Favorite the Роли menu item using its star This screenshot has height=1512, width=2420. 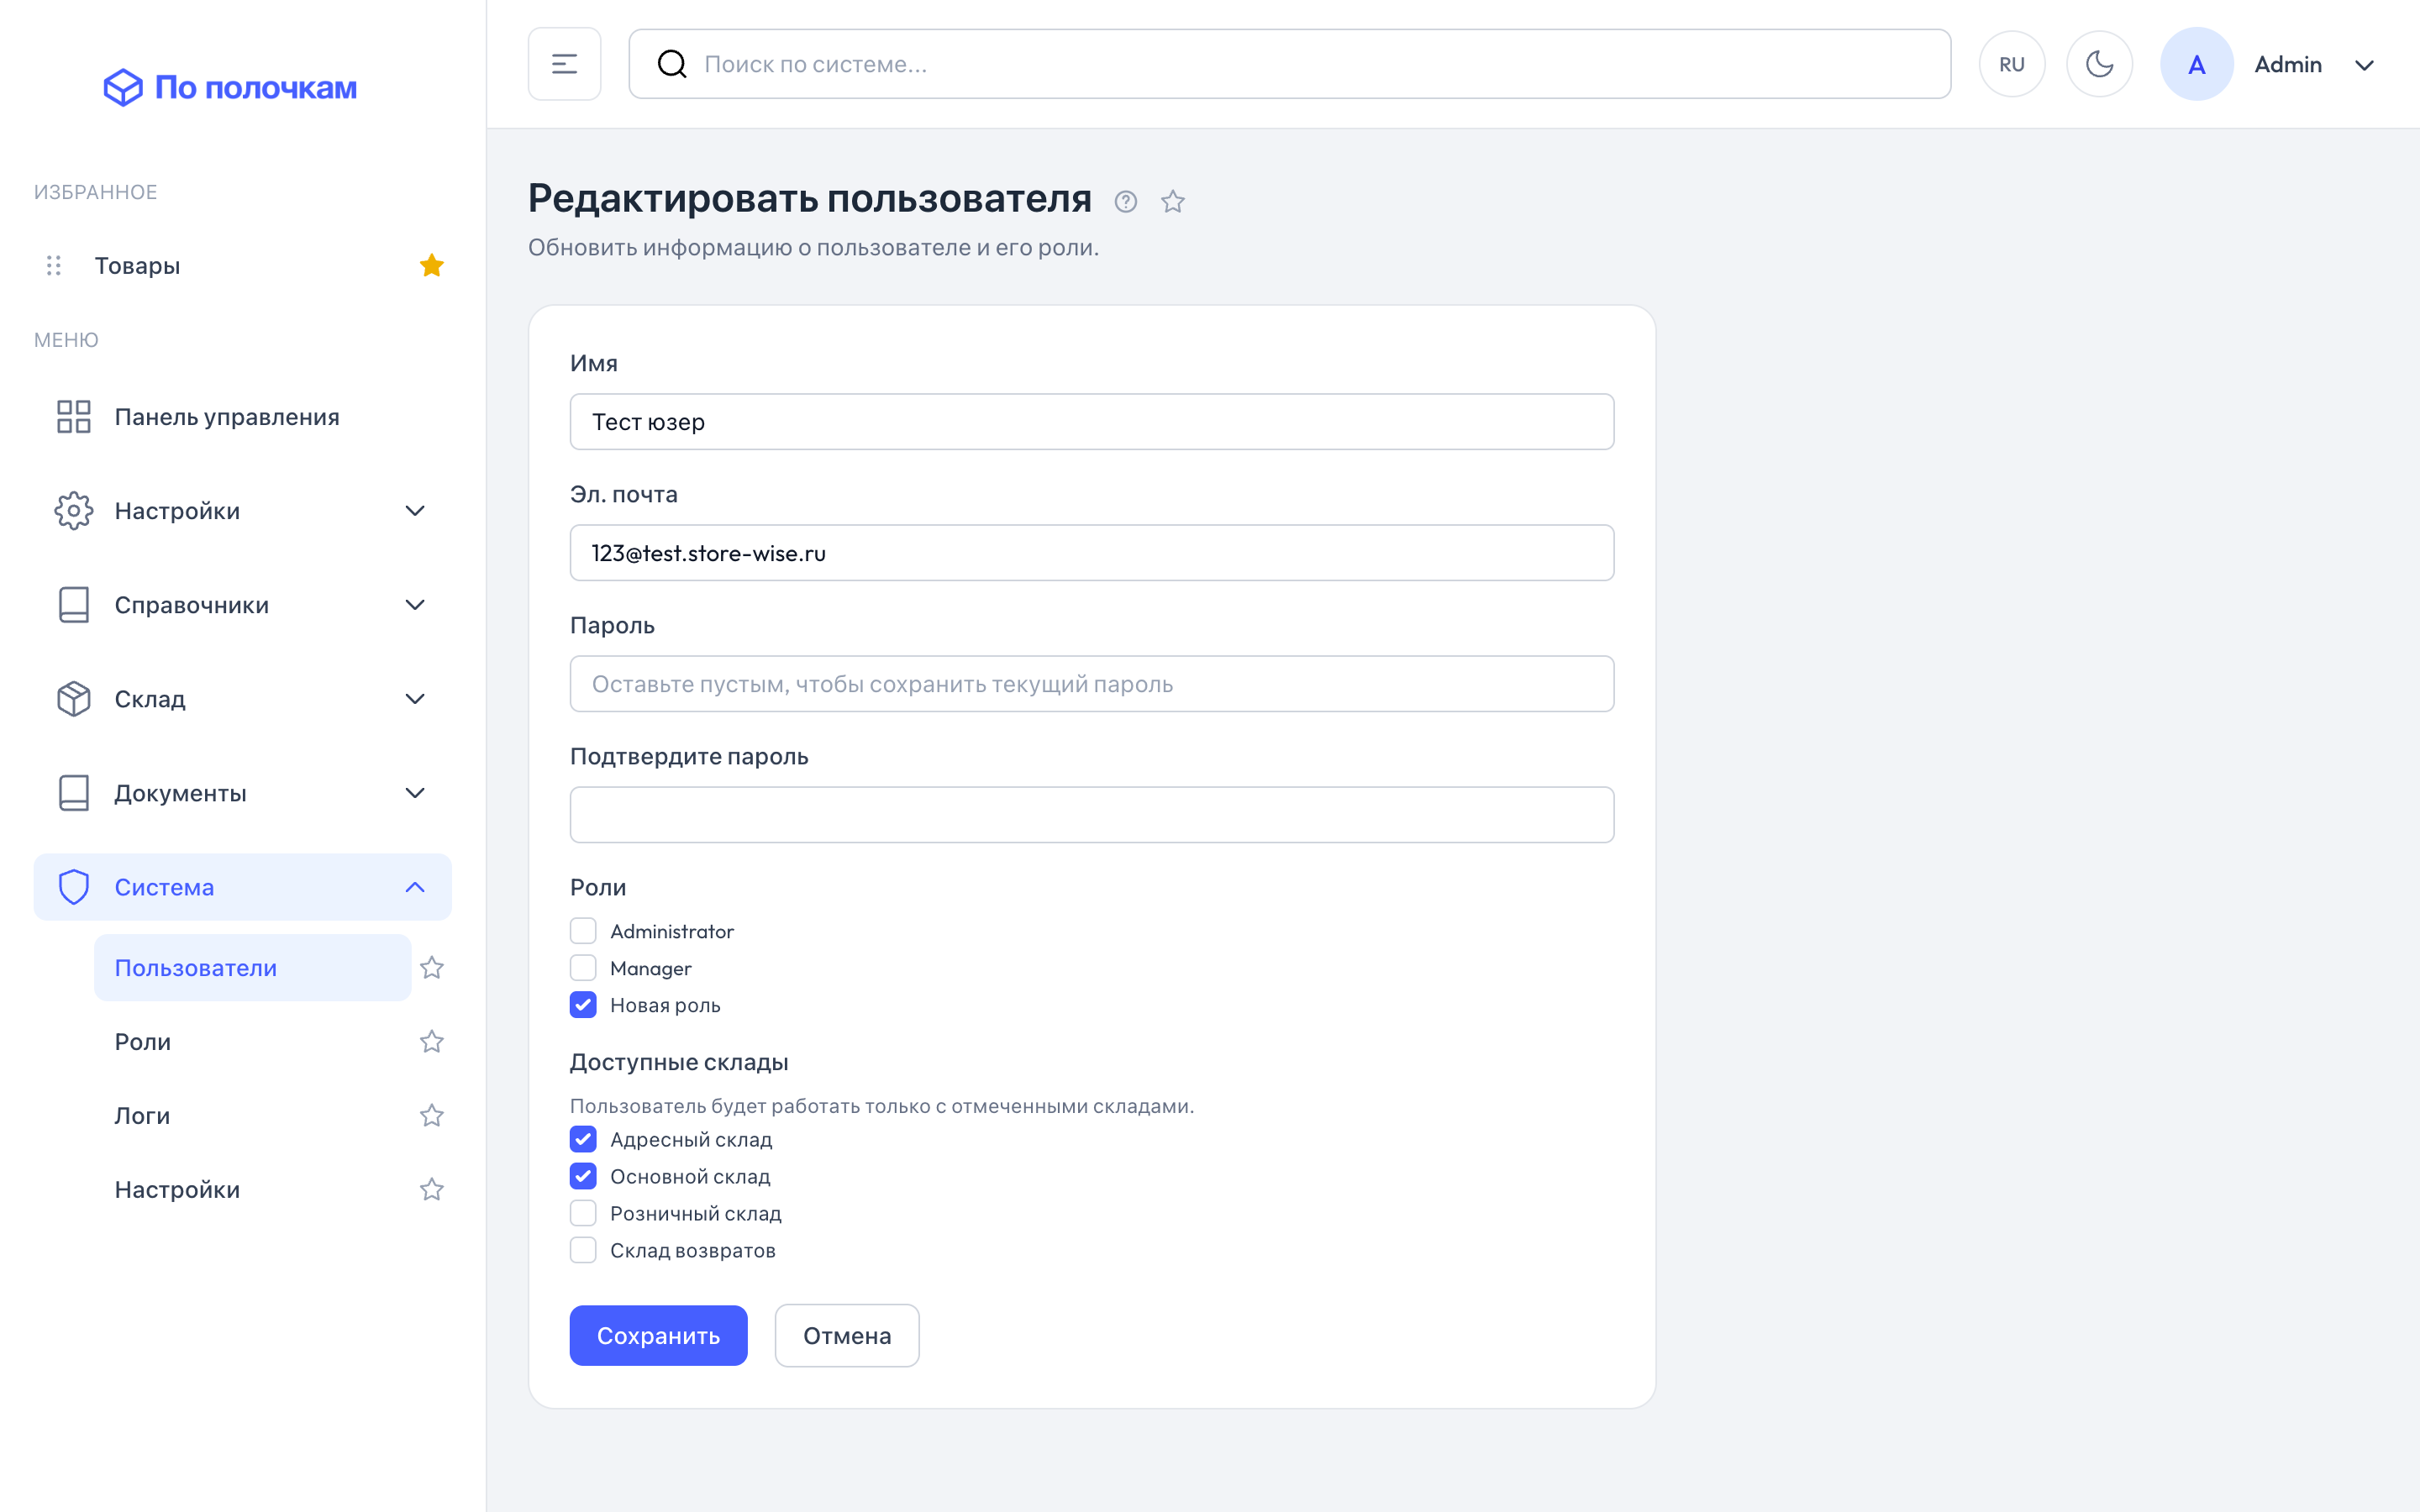click(x=431, y=1042)
